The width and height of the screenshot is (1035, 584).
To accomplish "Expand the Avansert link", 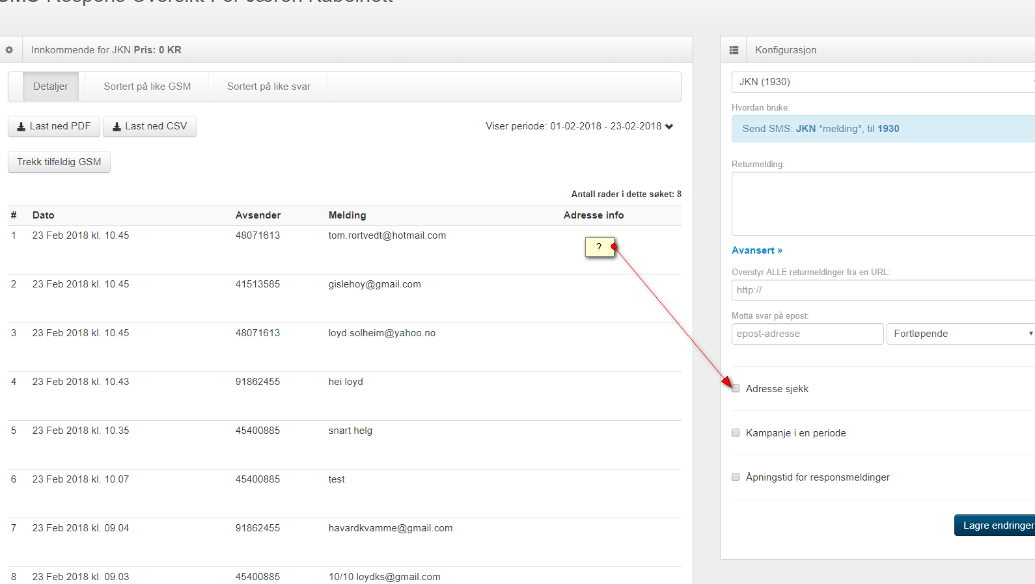I will tap(756, 250).
